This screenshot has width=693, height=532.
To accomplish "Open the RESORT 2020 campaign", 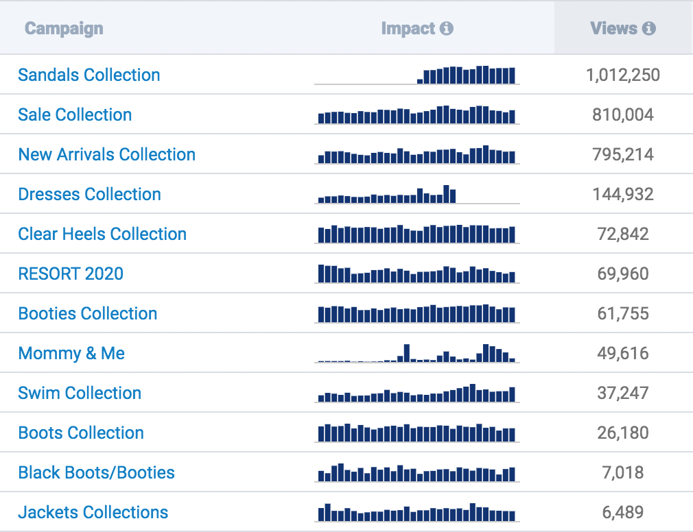I will pyautogui.click(x=71, y=274).
